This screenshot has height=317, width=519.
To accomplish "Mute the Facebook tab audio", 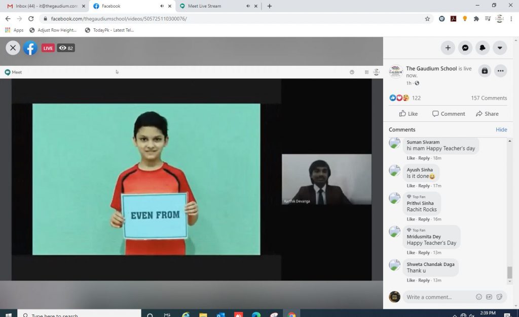I will click(162, 6).
